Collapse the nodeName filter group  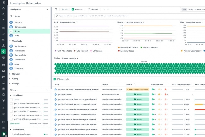[11, 95]
